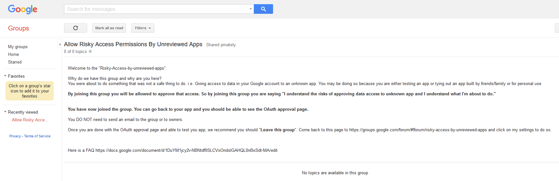Click the bold Leave this group text
Image resolution: width=559 pixels, height=181 pixels.
click(278, 130)
